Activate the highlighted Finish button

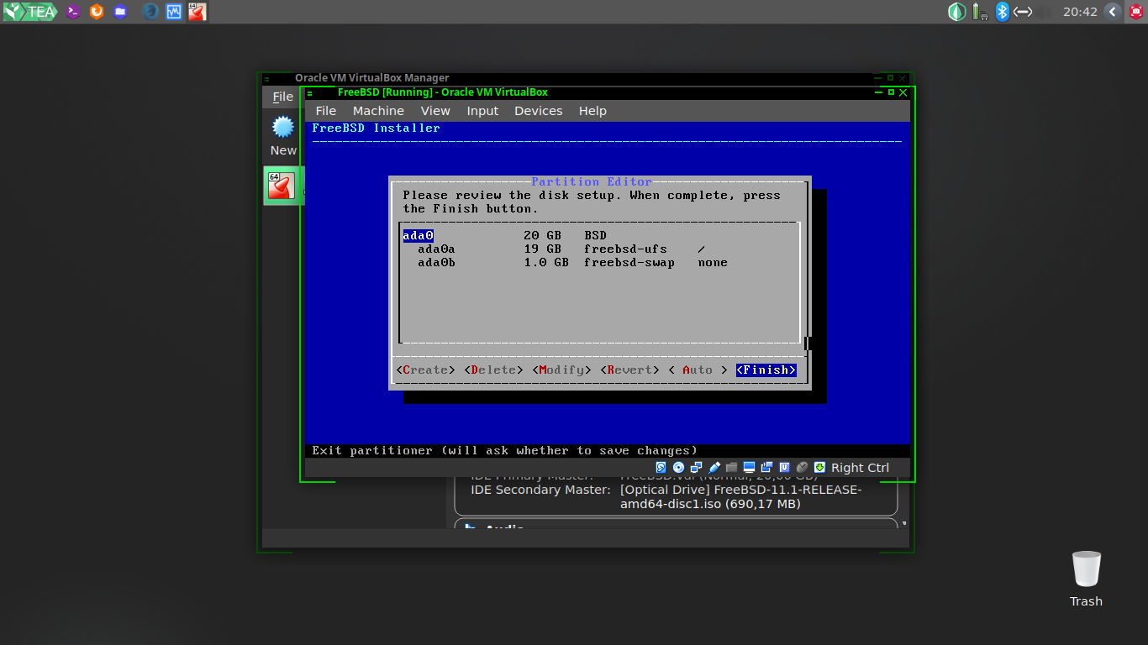pyautogui.click(x=766, y=370)
